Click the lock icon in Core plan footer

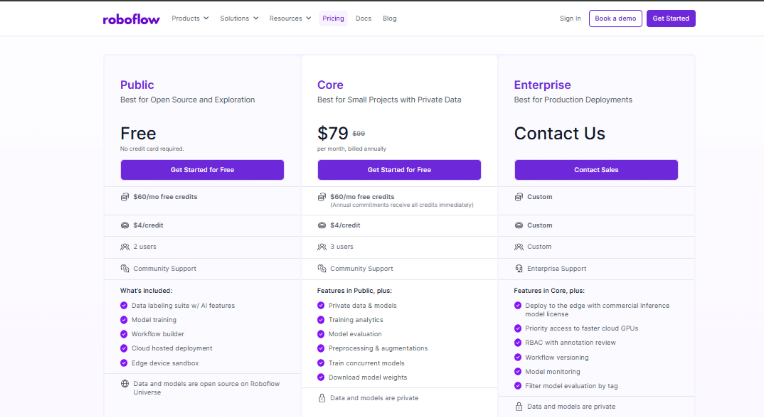click(322, 398)
